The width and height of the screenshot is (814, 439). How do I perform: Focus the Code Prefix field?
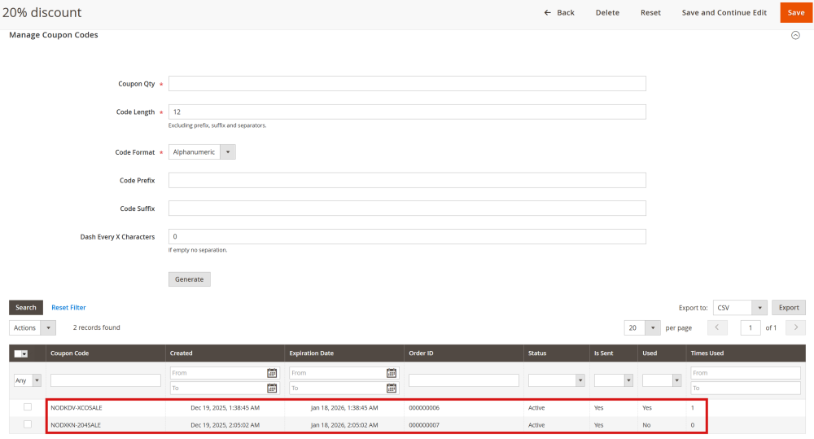407,180
